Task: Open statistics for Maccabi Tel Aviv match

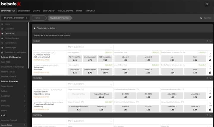Action: (210, 97)
